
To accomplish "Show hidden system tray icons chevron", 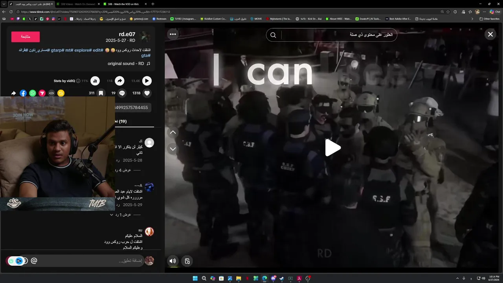I will coord(457,278).
